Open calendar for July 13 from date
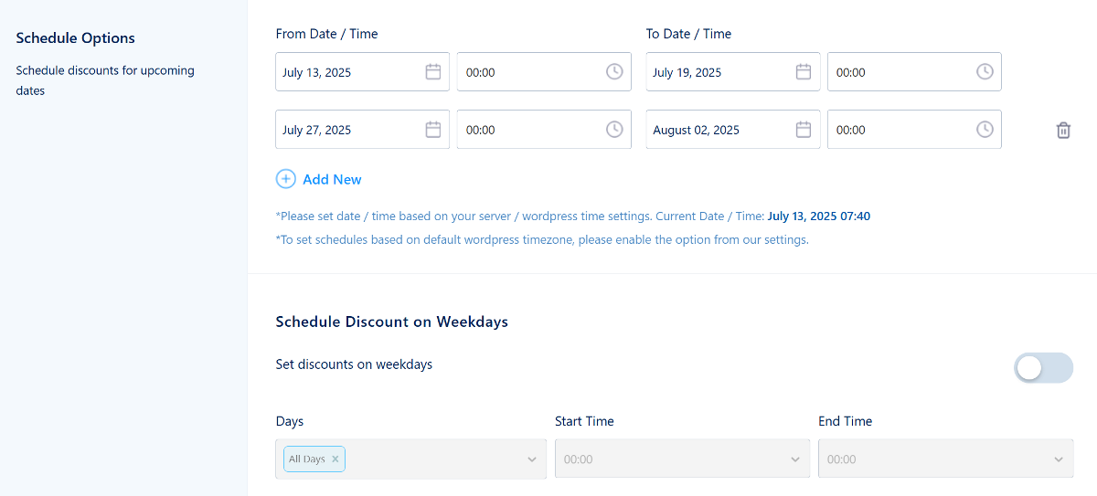Image resolution: width=1097 pixels, height=496 pixels. pyautogui.click(x=433, y=72)
